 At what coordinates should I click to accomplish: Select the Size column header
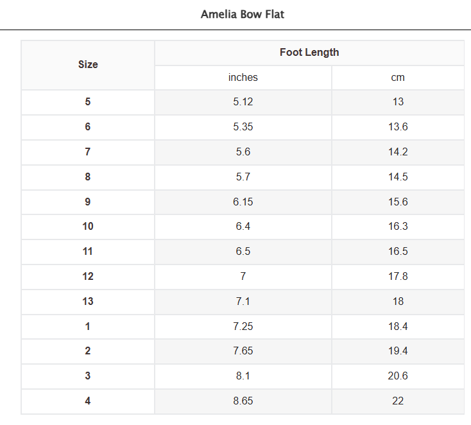(x=88, y=65)
